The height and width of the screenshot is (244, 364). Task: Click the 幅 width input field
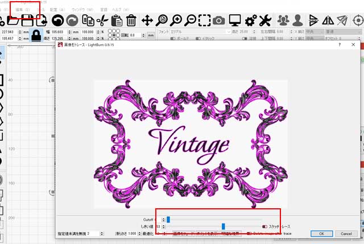59,32
